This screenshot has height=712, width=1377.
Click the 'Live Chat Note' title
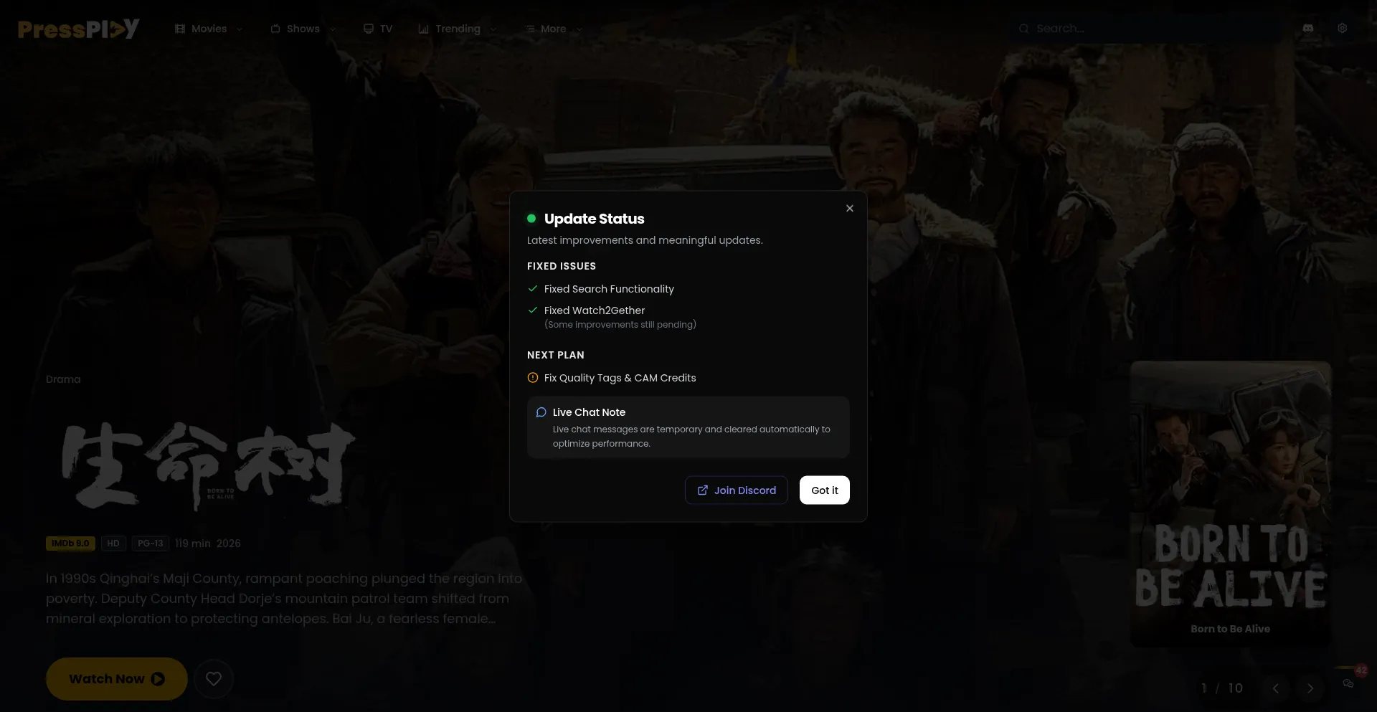coord(589,412)
